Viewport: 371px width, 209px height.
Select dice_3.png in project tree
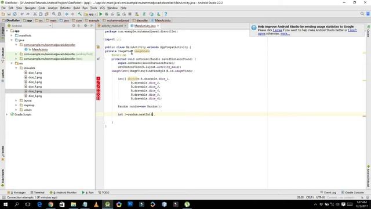pos(35,82)
